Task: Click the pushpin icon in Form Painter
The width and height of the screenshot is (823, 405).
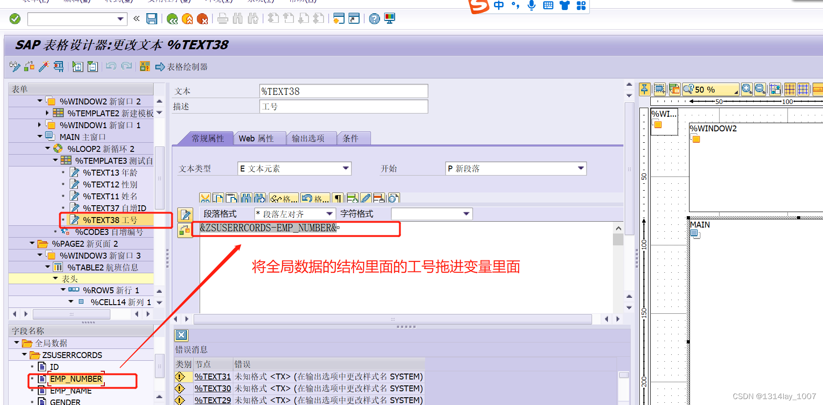Action: (x=644, y=89)
